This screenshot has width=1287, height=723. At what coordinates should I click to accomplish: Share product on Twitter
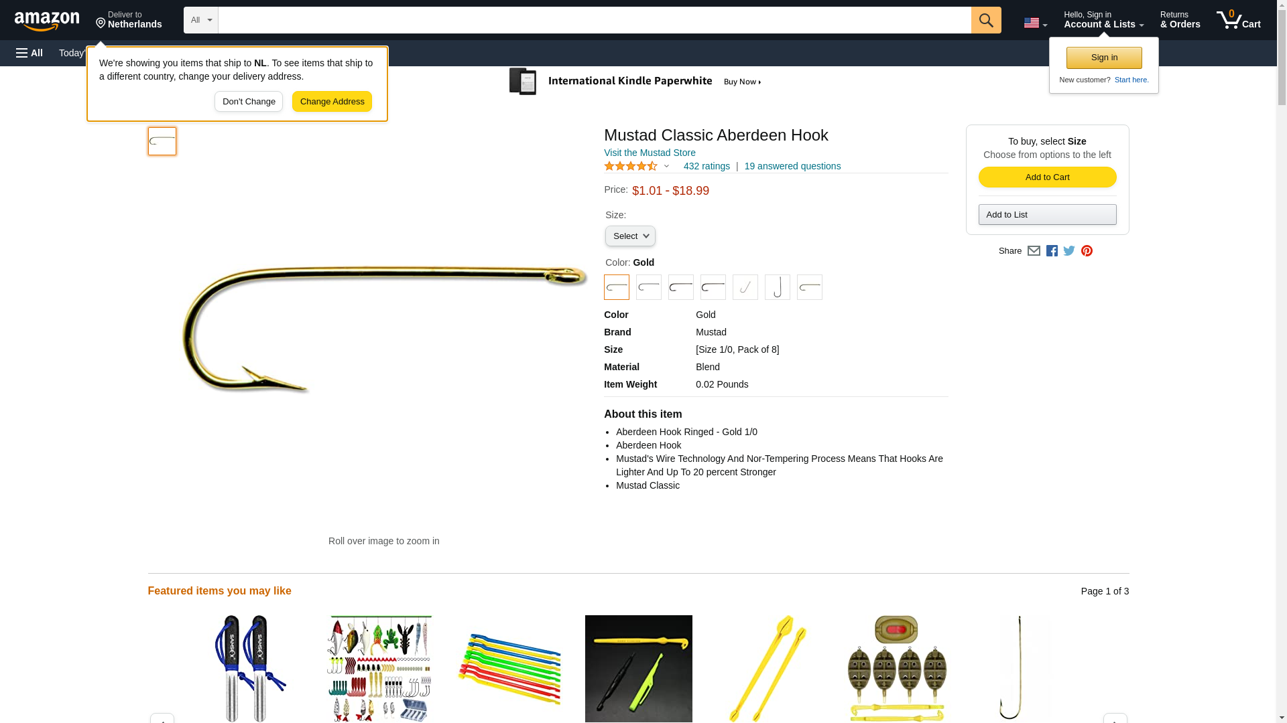pos(1068,251)
